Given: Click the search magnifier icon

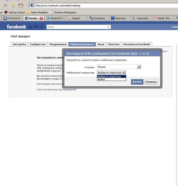Looking at the screenshot, I should pos(108,27).
